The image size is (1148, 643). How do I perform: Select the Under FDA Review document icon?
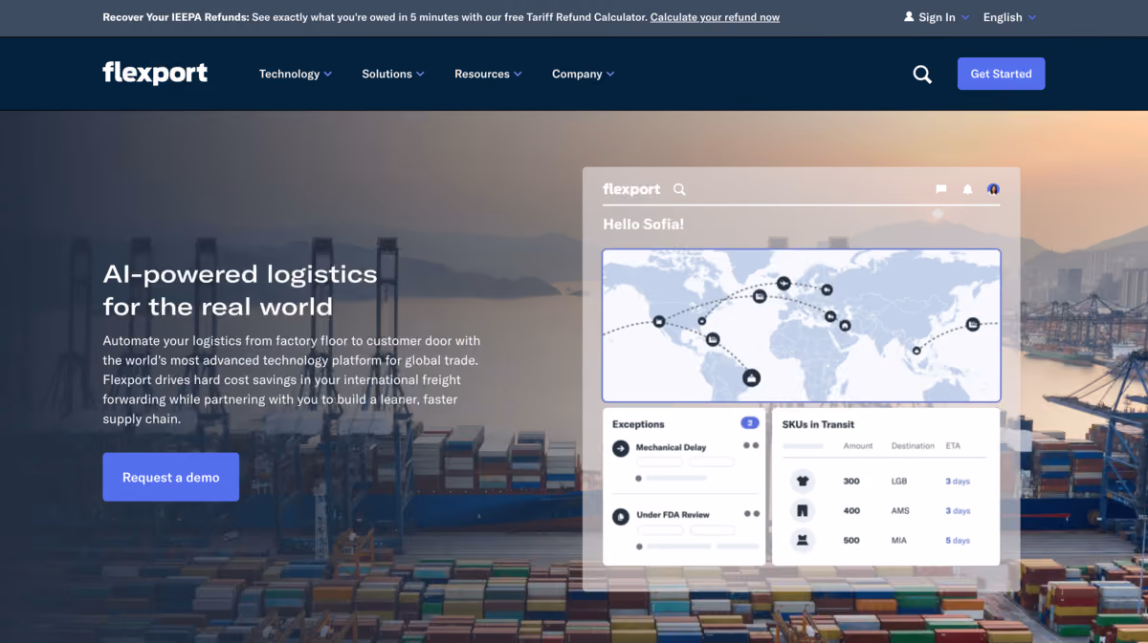pyautogui.click(x=620, y=516)
